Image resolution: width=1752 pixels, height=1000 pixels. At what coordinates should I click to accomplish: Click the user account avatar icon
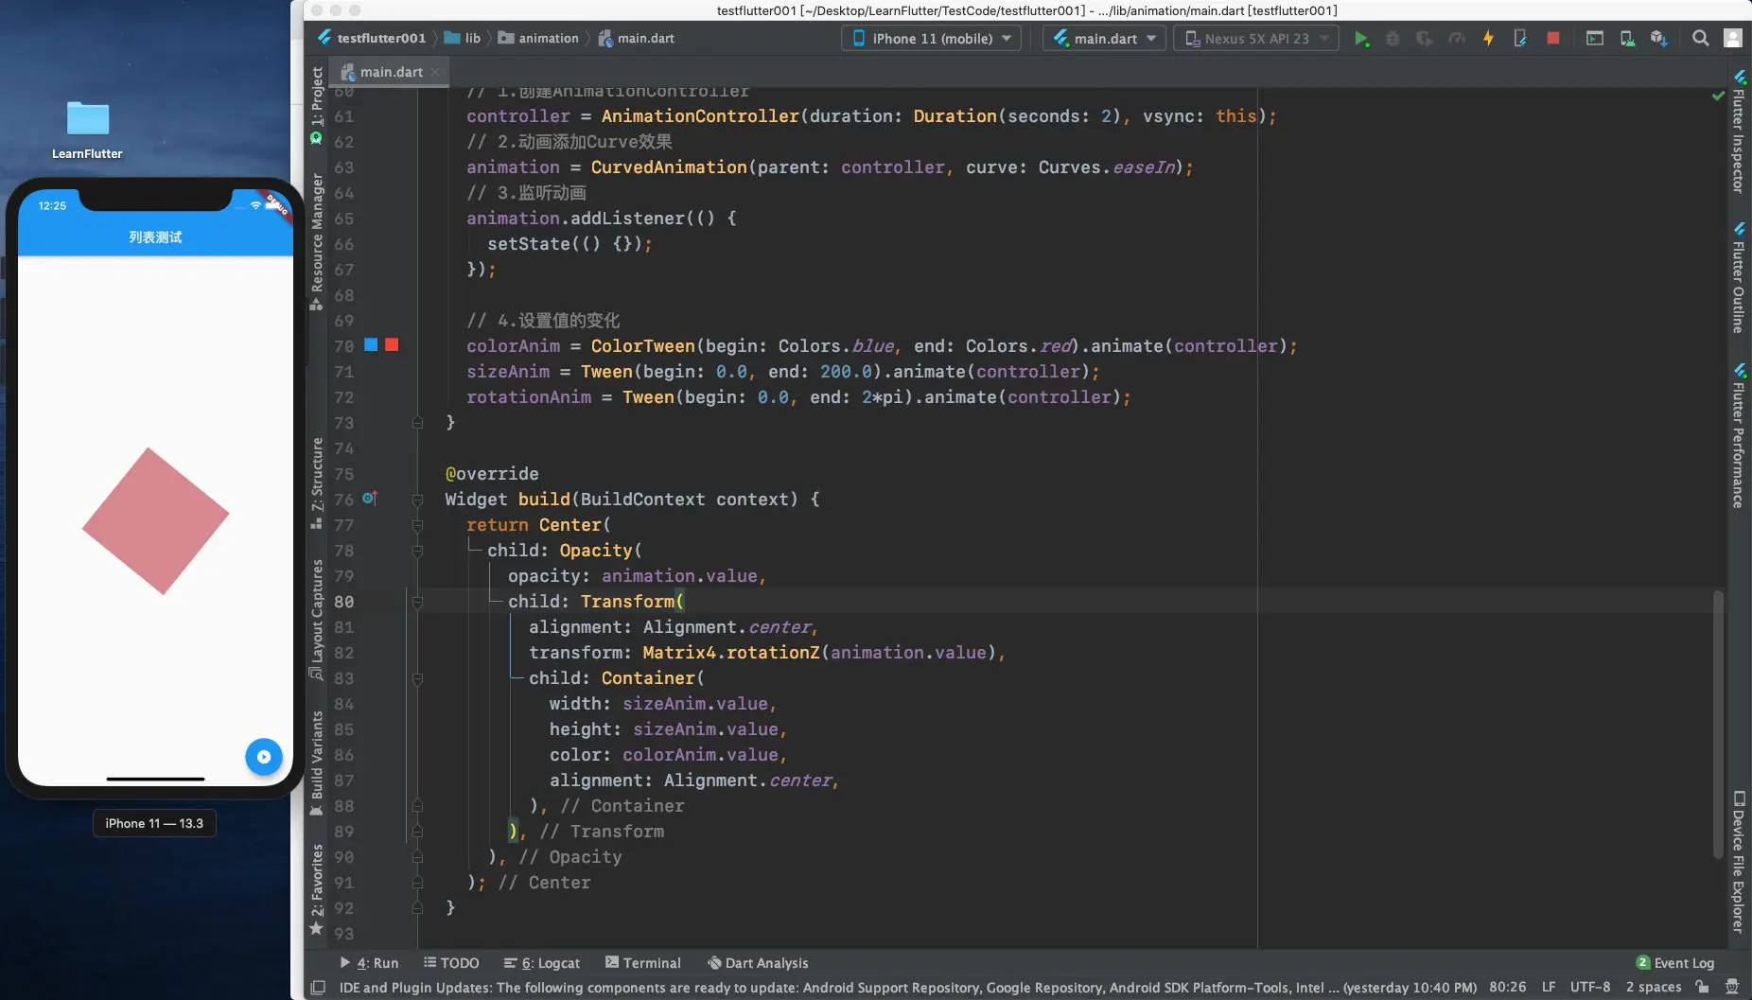1732,39
